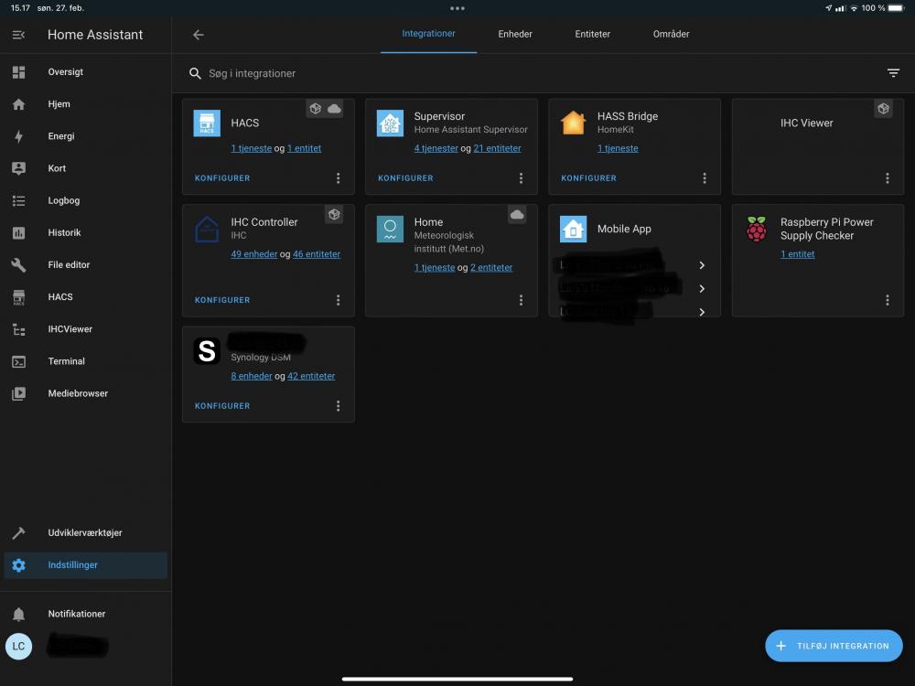The width and height of the screenshot is (915, 686).
Task: Open Udviklerværktøjer developer tools
Action: click(84, 532)
